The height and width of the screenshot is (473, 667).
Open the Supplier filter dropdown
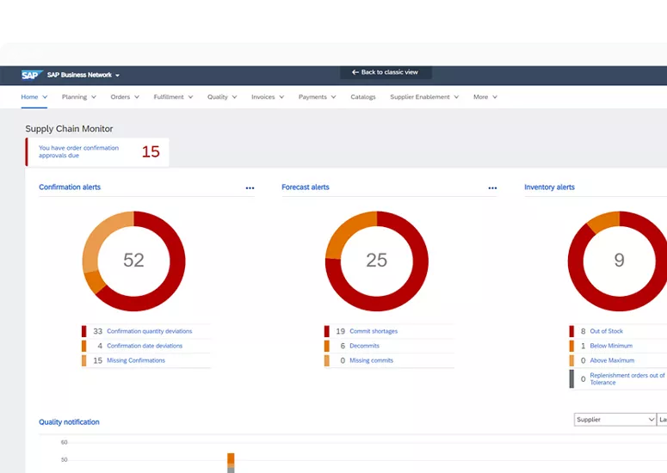click(615, 420)
